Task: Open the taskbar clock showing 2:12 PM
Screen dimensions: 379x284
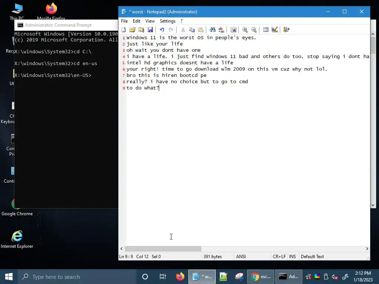Action: click(x=363, y=277)
